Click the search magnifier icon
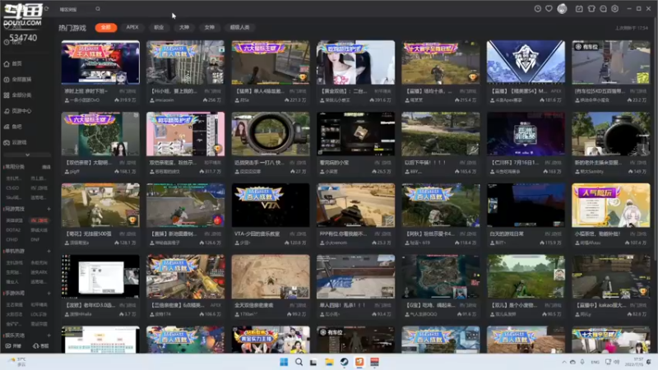The image size is (658, 370). click(x=97, y=9)
